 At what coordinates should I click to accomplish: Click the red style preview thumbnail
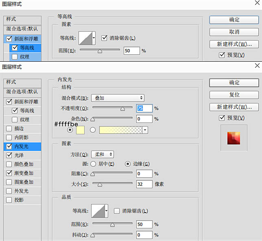pyautogui.click(x=234, y=138)
